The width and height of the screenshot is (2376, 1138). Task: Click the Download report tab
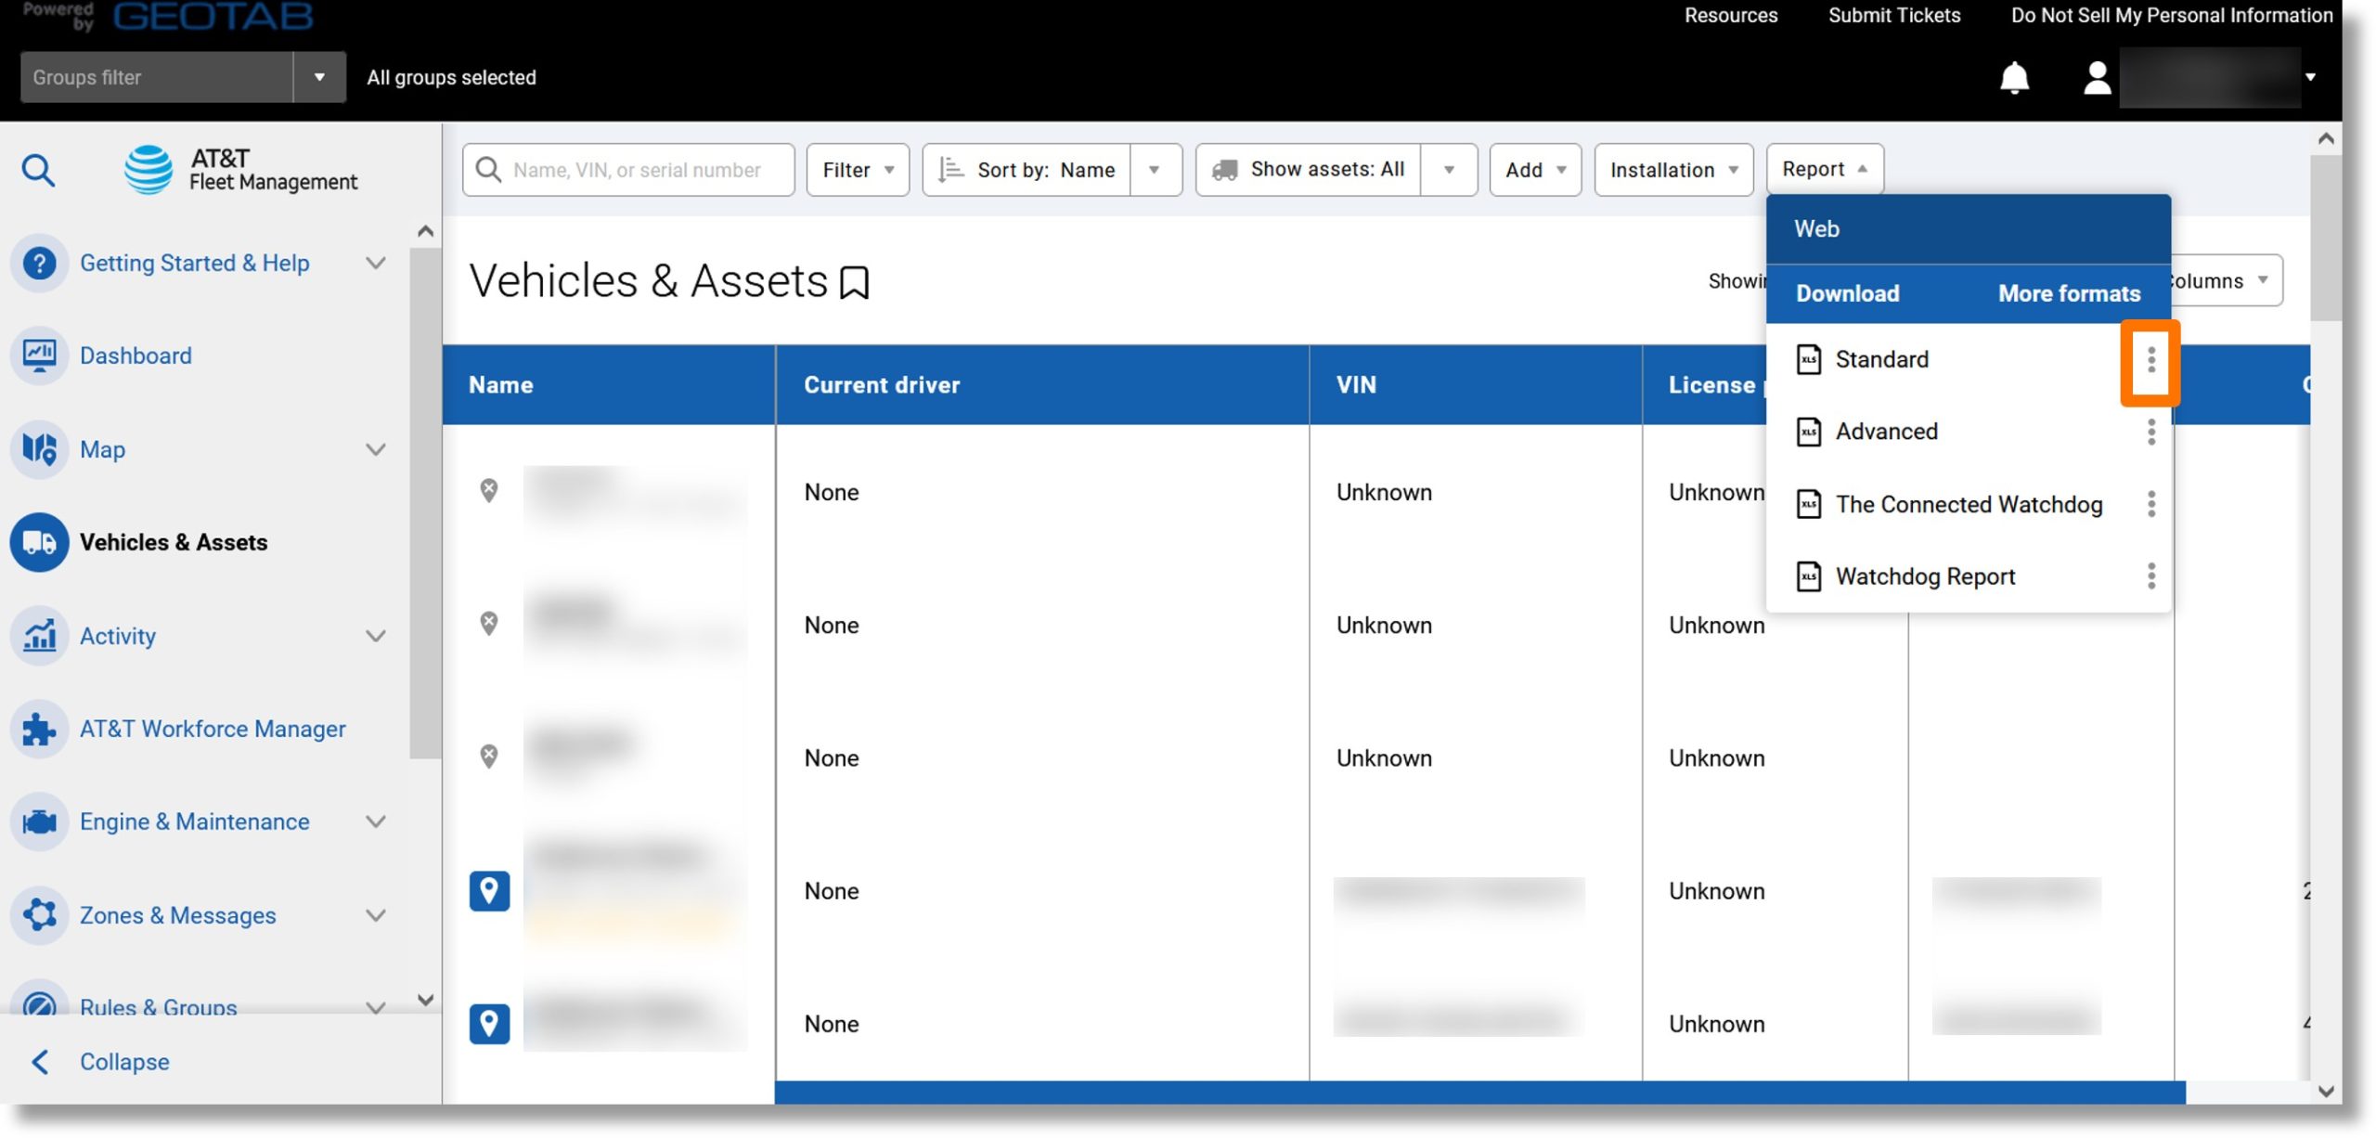click(1846, 294)
